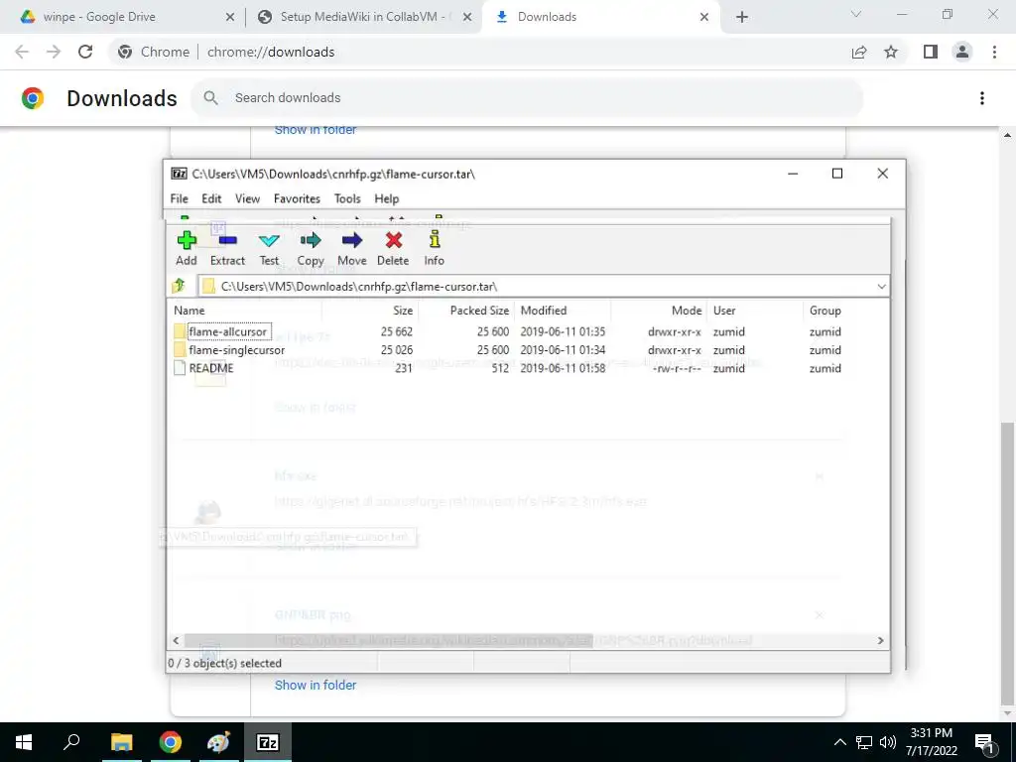Viewport: 1016px width, 762px height.
Task: Click the Add button in 7-Zip toolbar
Action: (186, 248)
